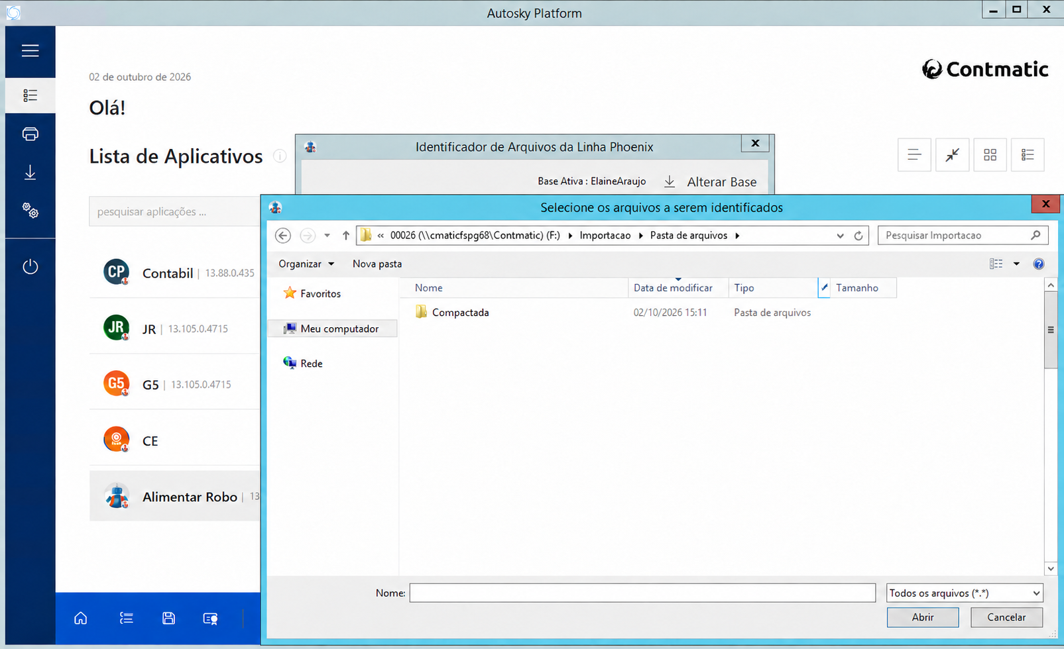Open the file type filter combo box
The width and height of the screenshot is (1064, 649).
coord(965,593)
